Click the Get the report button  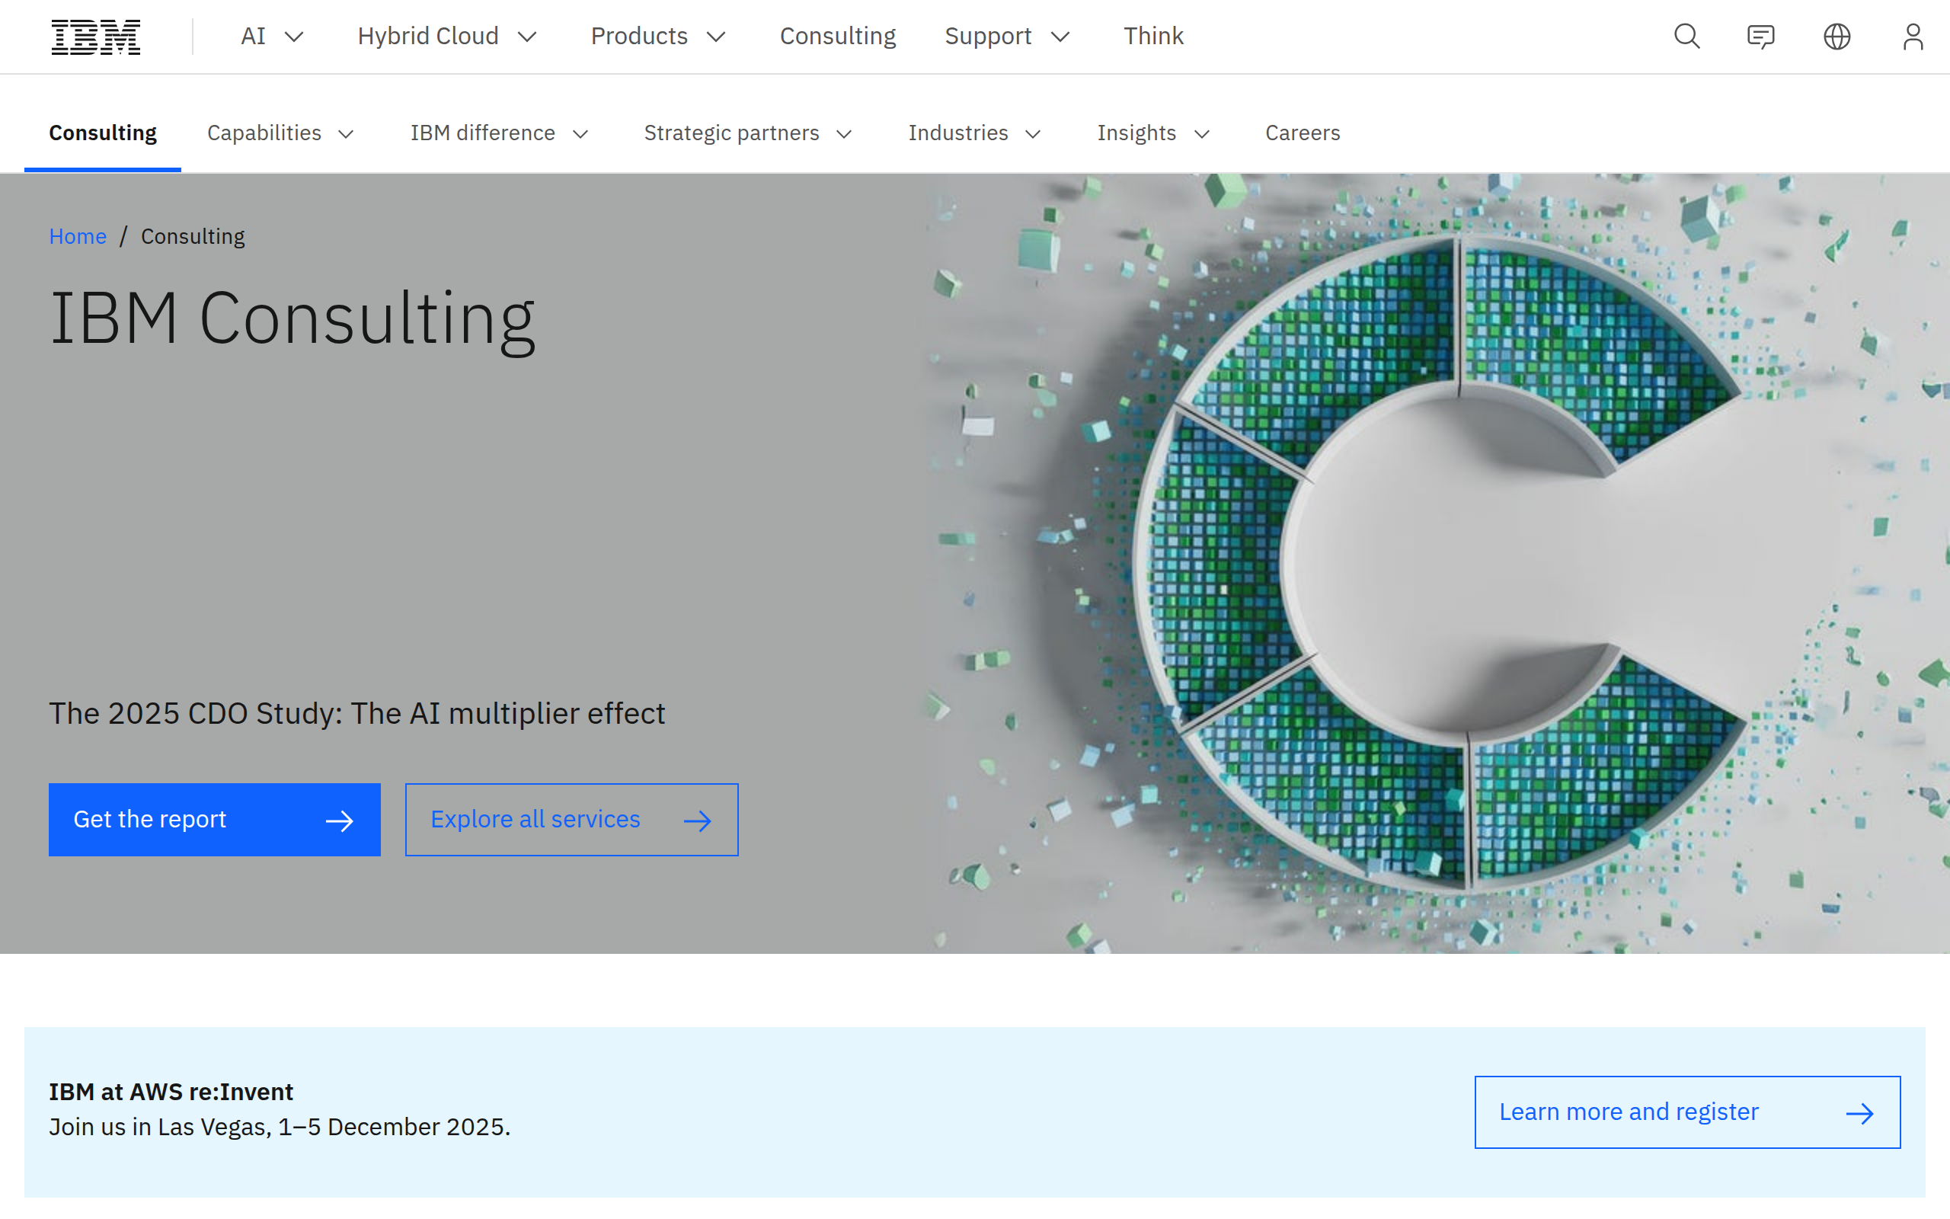tap(213, 819)
